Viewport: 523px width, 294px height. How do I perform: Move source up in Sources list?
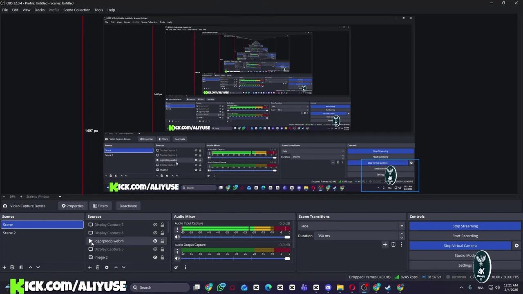tap(116, 267)
